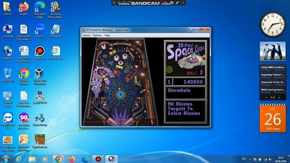Screen dimensions: 290x163
Task: Select the Microsoft Edge desktop shortcut
Action: 39,10
